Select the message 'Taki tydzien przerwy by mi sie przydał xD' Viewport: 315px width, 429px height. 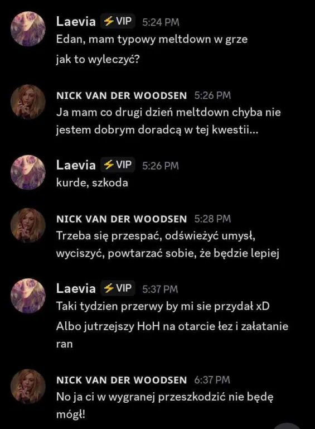[x=163, y=306]
